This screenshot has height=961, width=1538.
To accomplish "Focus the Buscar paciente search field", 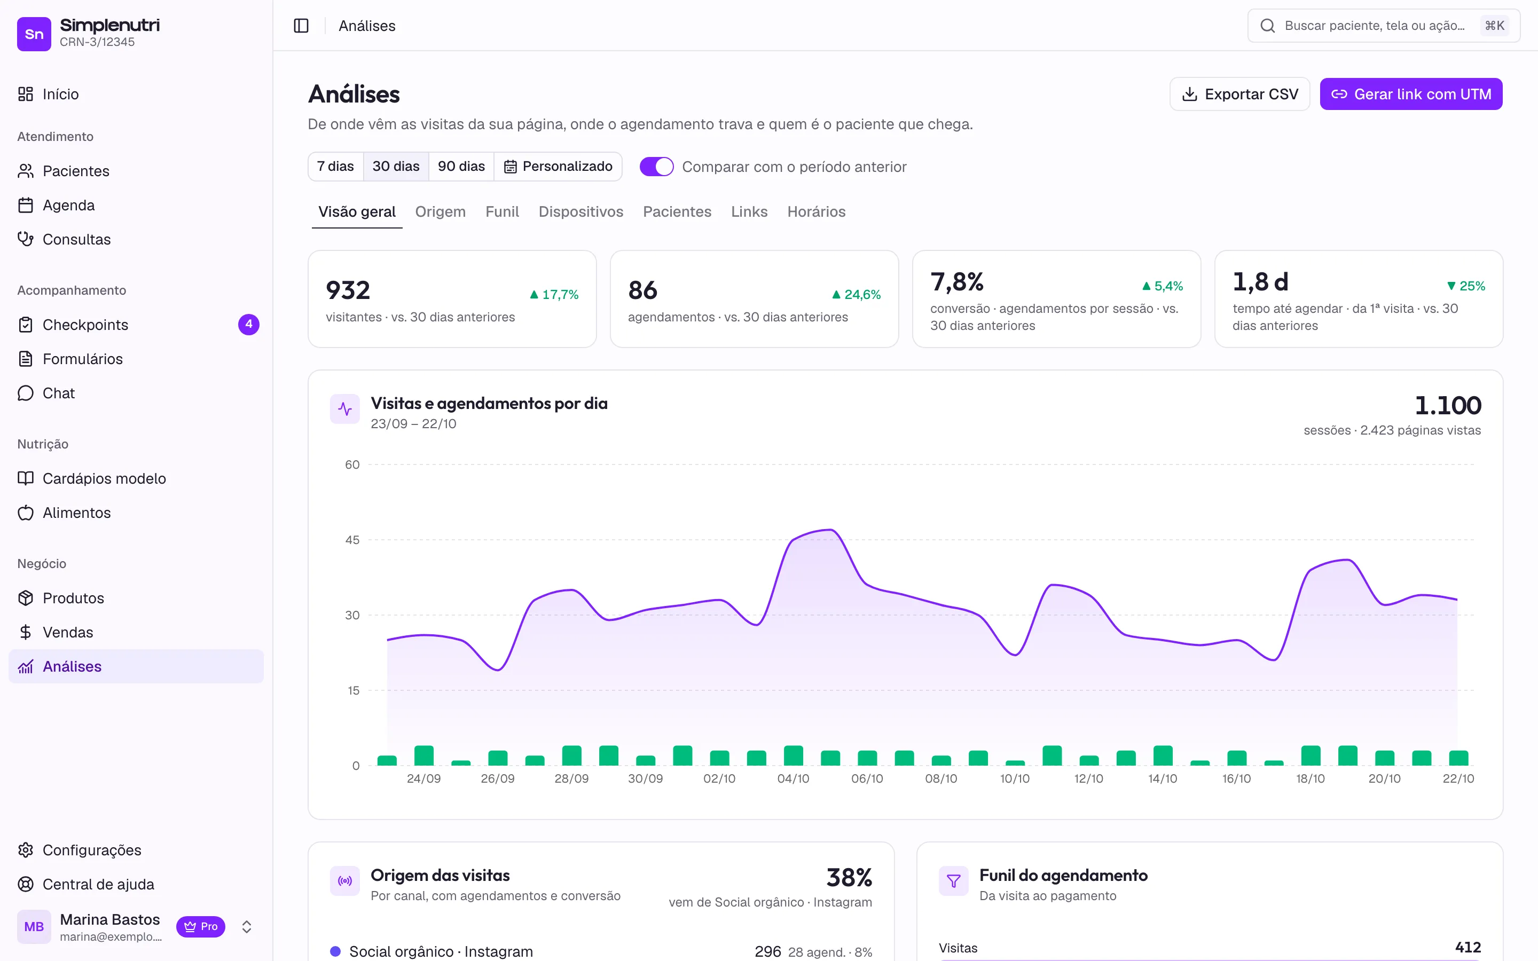I will (x=1384, y=26).
